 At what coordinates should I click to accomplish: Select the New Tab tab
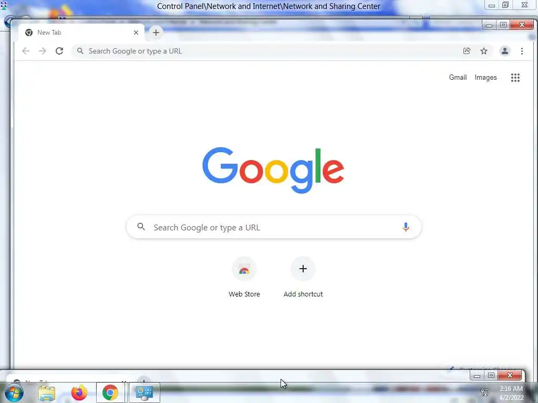point(81,33)
